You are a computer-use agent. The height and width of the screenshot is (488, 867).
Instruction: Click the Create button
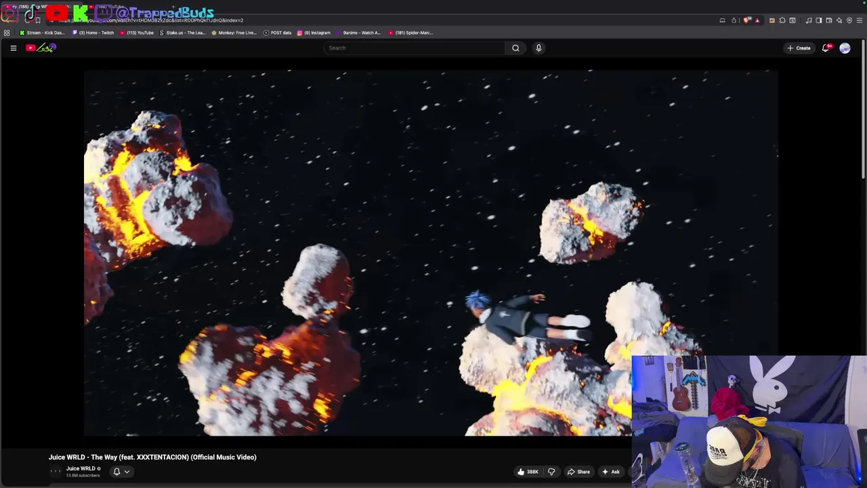(799, 48)
